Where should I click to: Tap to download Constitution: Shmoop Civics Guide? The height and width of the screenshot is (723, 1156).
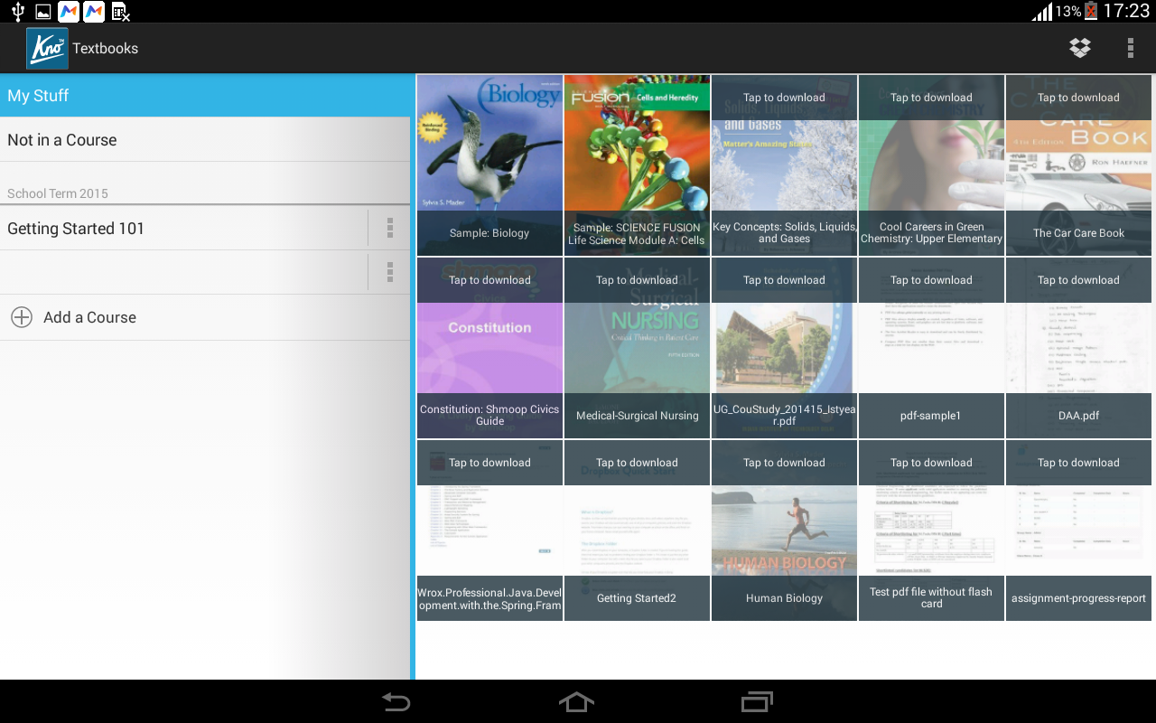pos(489,348)
